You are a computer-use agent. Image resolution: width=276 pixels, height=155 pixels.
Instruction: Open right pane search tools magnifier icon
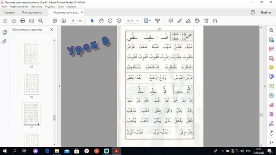[271, 30]
